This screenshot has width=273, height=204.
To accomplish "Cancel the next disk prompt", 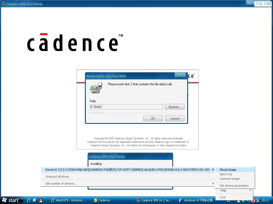I will (x=175, y=118).
